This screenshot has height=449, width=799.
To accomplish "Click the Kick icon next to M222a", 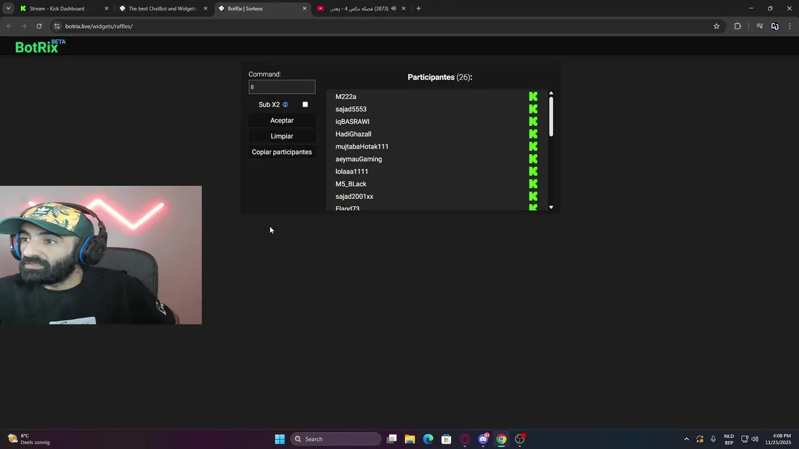I will point(533,97).
